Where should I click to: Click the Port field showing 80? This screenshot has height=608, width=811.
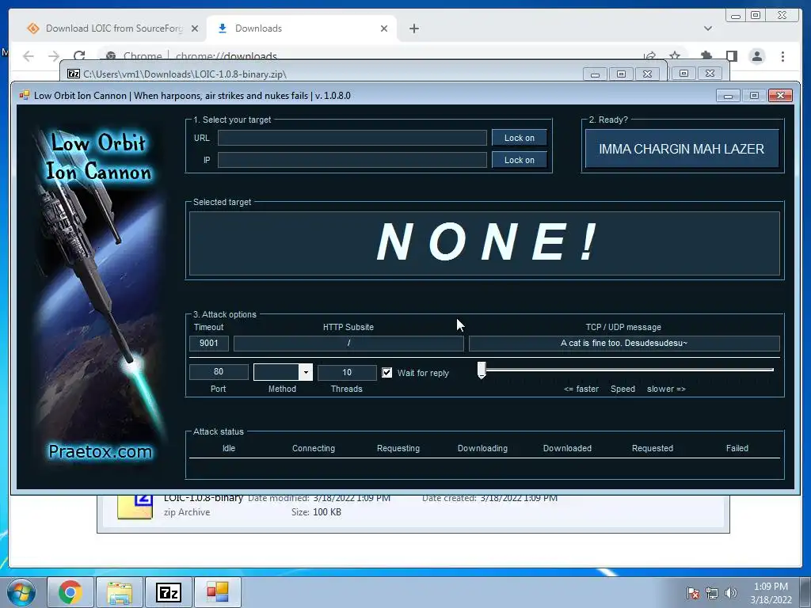(219, 372)
